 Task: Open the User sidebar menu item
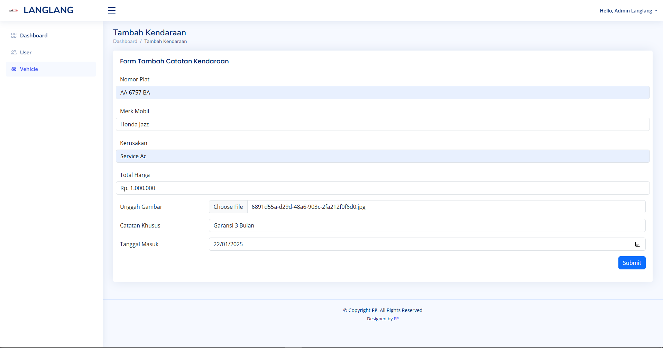26,52
